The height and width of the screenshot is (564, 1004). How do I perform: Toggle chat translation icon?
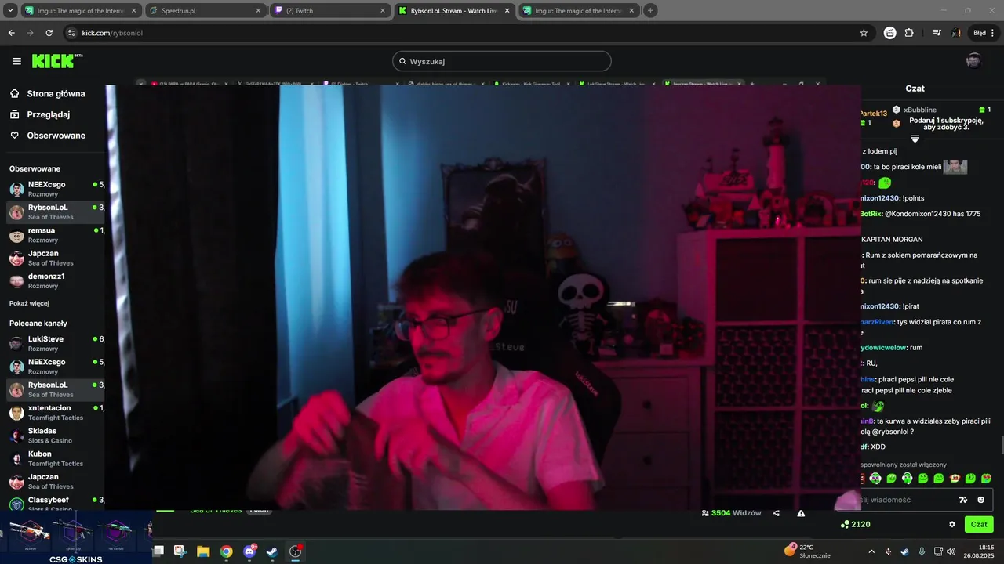coord(963,500)
